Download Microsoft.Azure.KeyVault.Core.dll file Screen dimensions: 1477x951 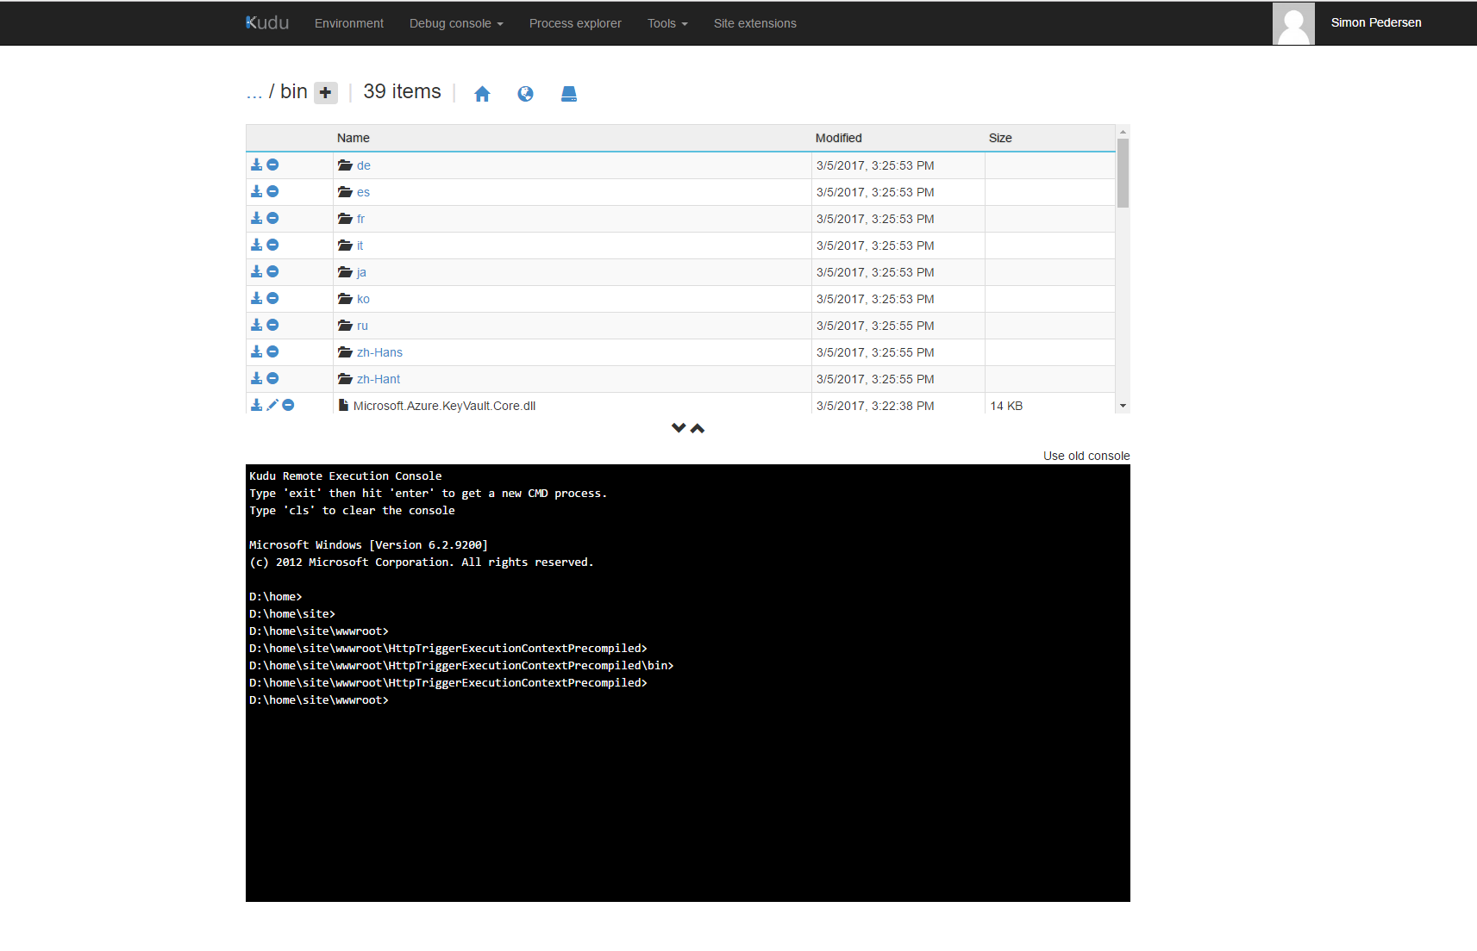click(x=256, y=405)
